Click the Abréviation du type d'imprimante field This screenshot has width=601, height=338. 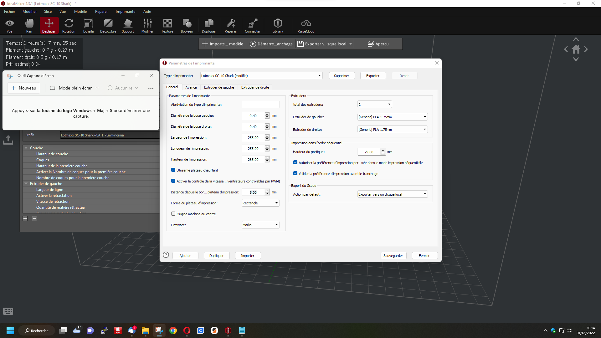tap(260, 105)
